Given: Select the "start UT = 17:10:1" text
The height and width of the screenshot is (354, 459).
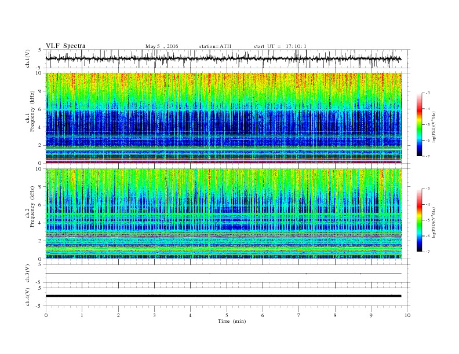Looking at the screenshot, I should point(280,46).
